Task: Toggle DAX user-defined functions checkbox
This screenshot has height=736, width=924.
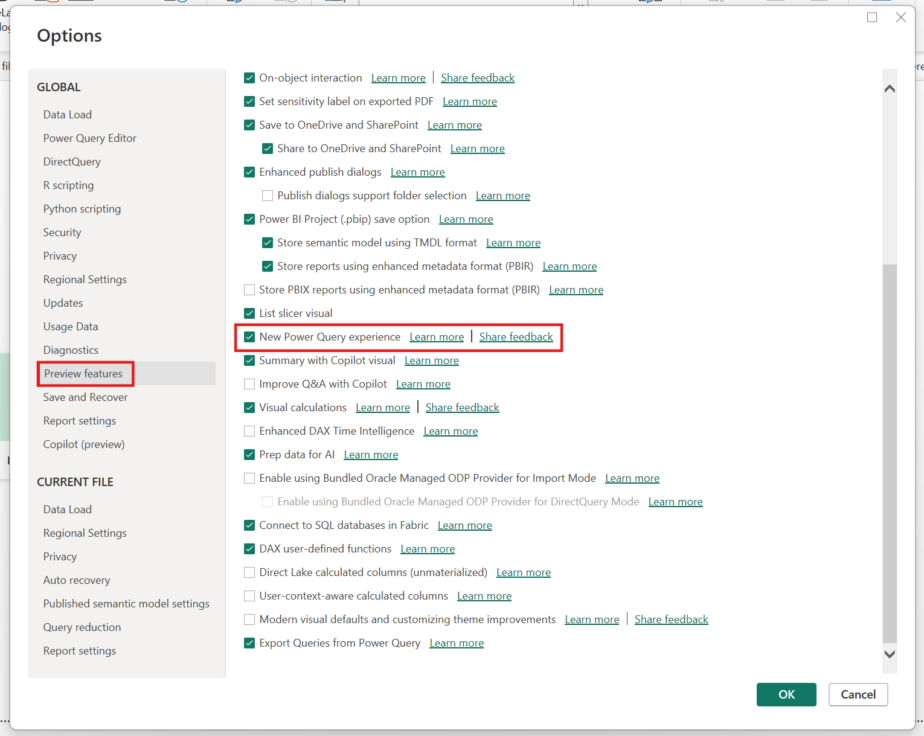Action: coord(249,549)
